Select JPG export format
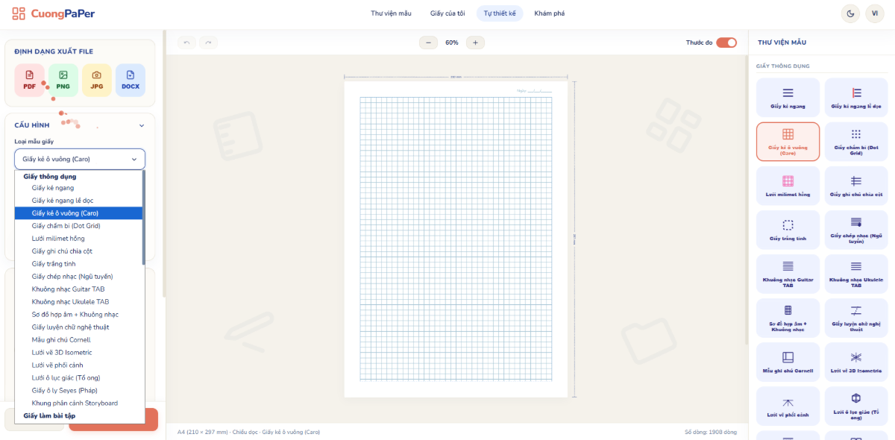The image size is (895, 440). coord(97,80)
